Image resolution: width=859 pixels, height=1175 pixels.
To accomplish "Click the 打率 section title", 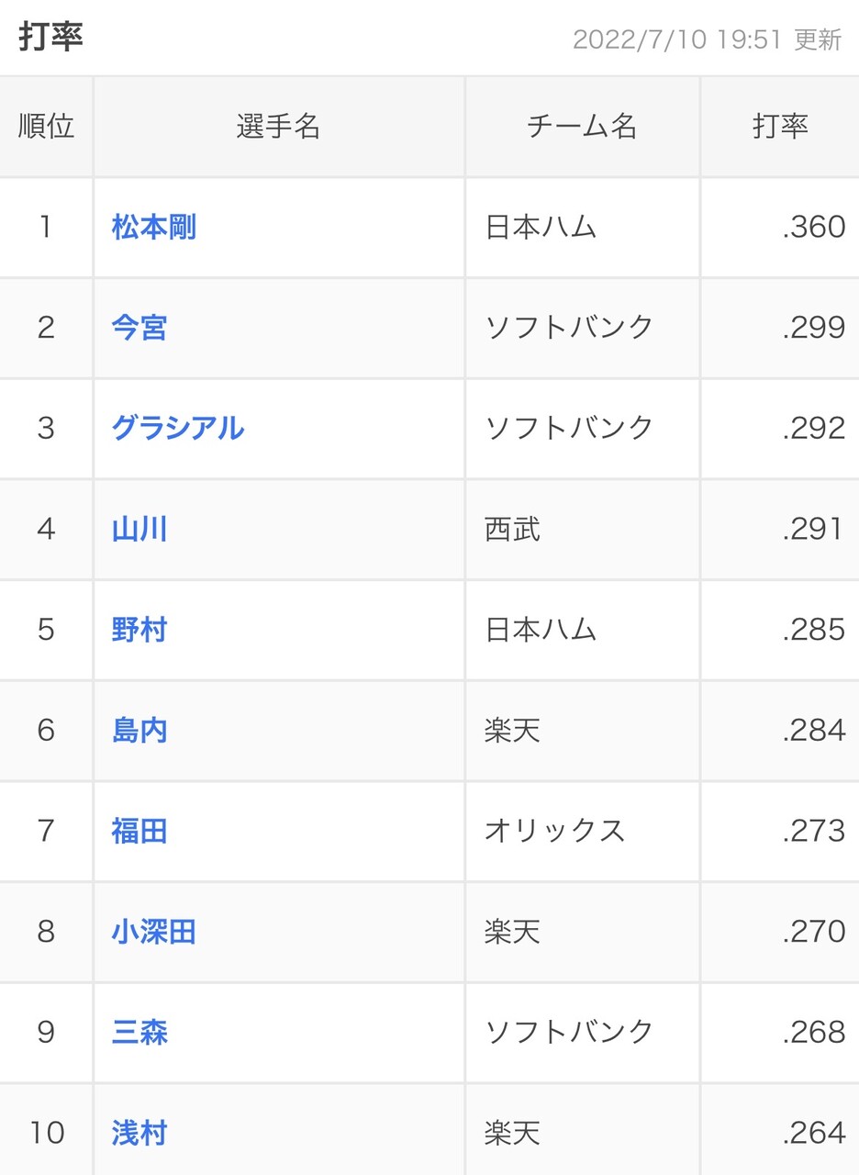I will click(50, 38).
